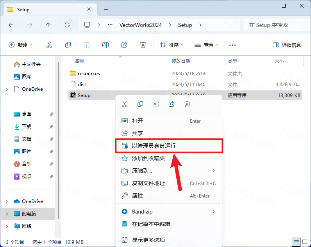Click the cut icon in the context menu
This screenshot has height=247, width=311.
coord(125,104)
